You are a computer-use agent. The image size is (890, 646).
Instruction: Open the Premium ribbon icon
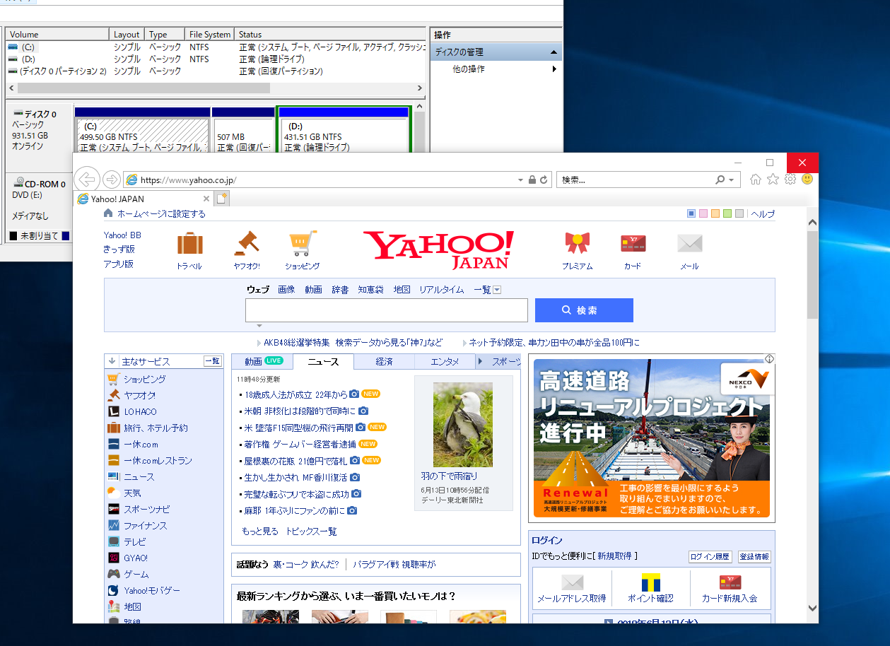[x=577, y=244]
